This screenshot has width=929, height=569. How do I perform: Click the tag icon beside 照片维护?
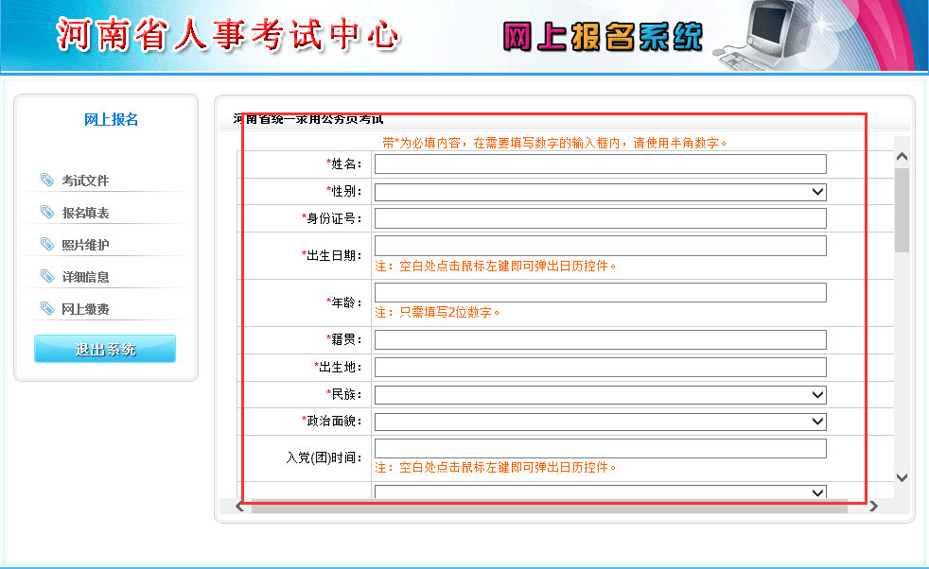pyautogui.click(x=47, y=244)
